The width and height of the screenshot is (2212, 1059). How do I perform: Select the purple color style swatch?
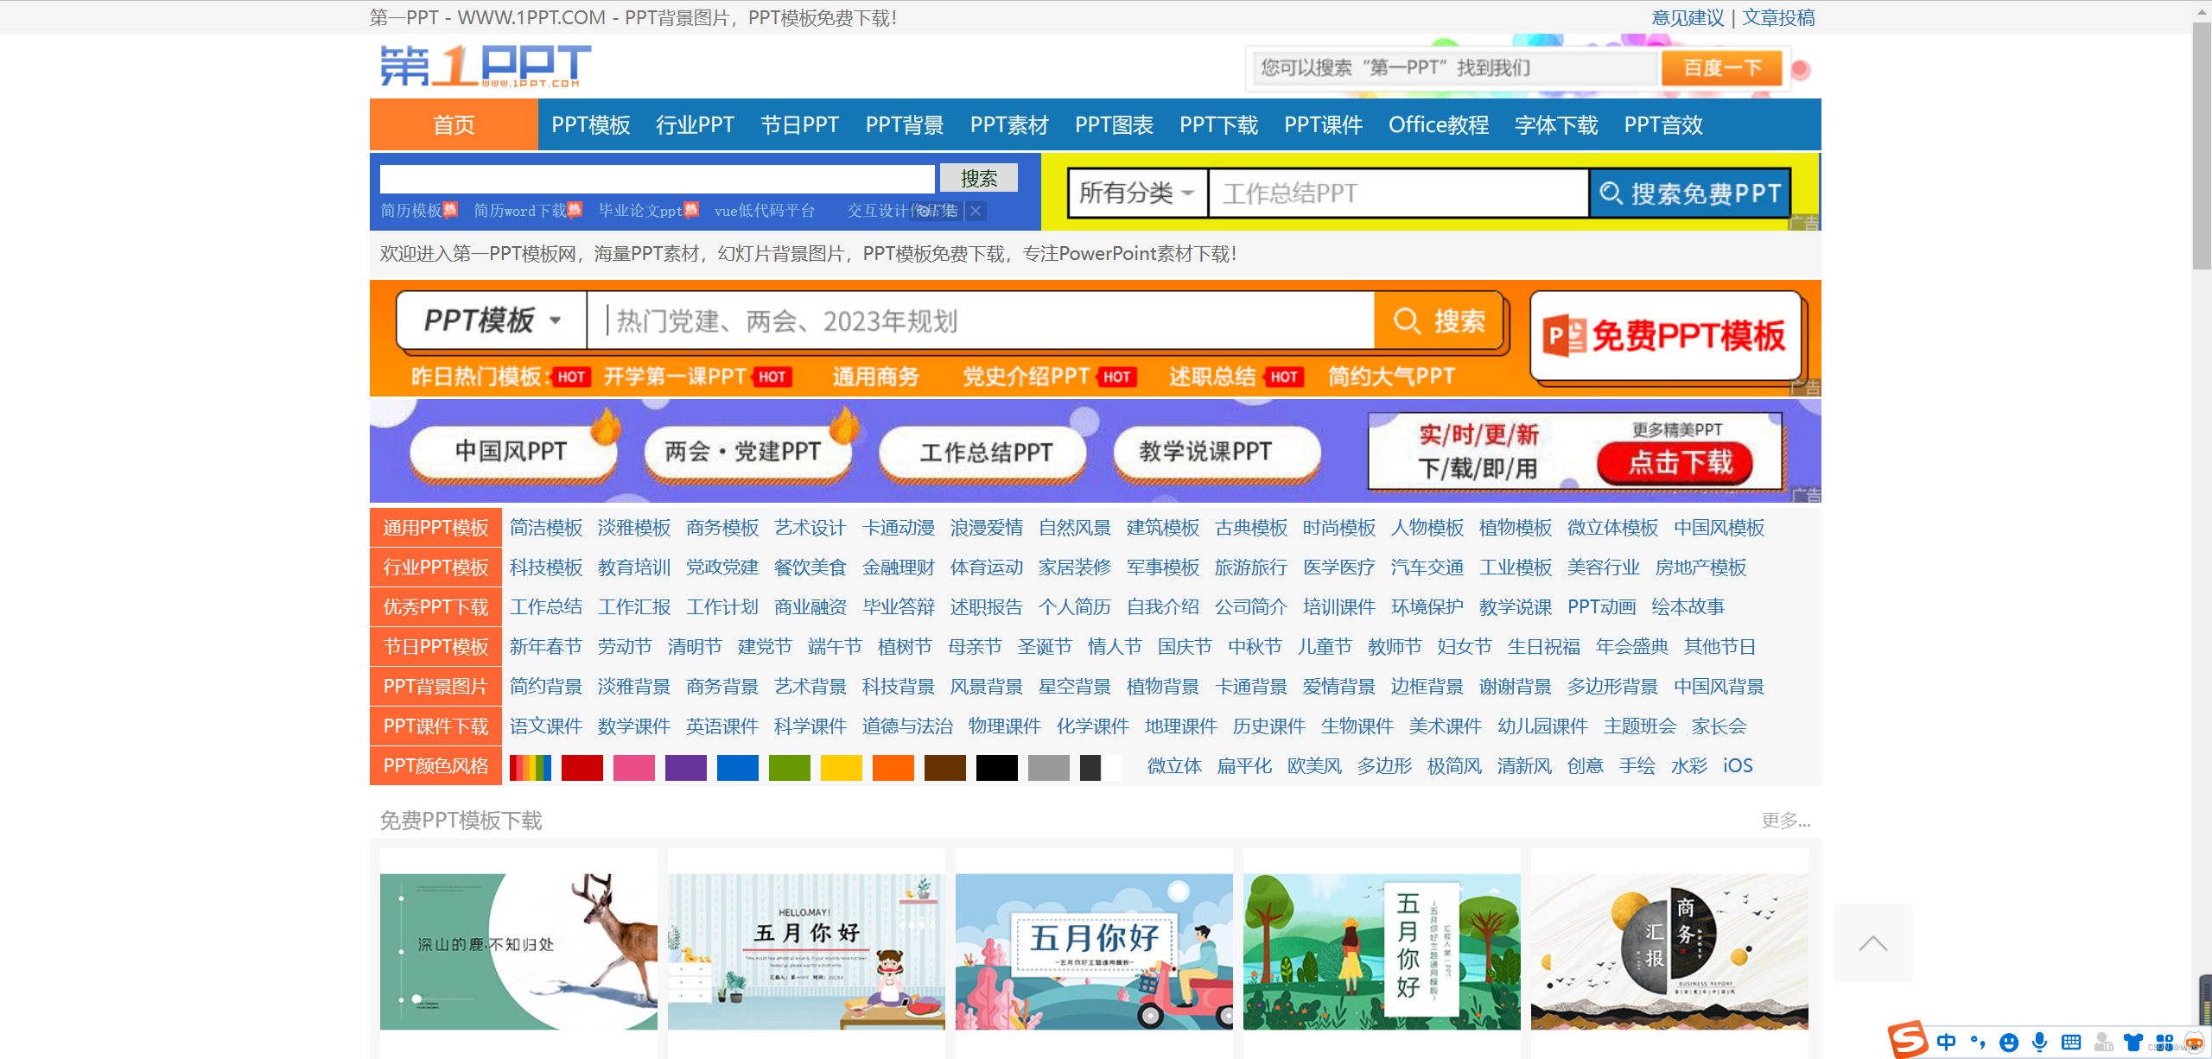685,767
